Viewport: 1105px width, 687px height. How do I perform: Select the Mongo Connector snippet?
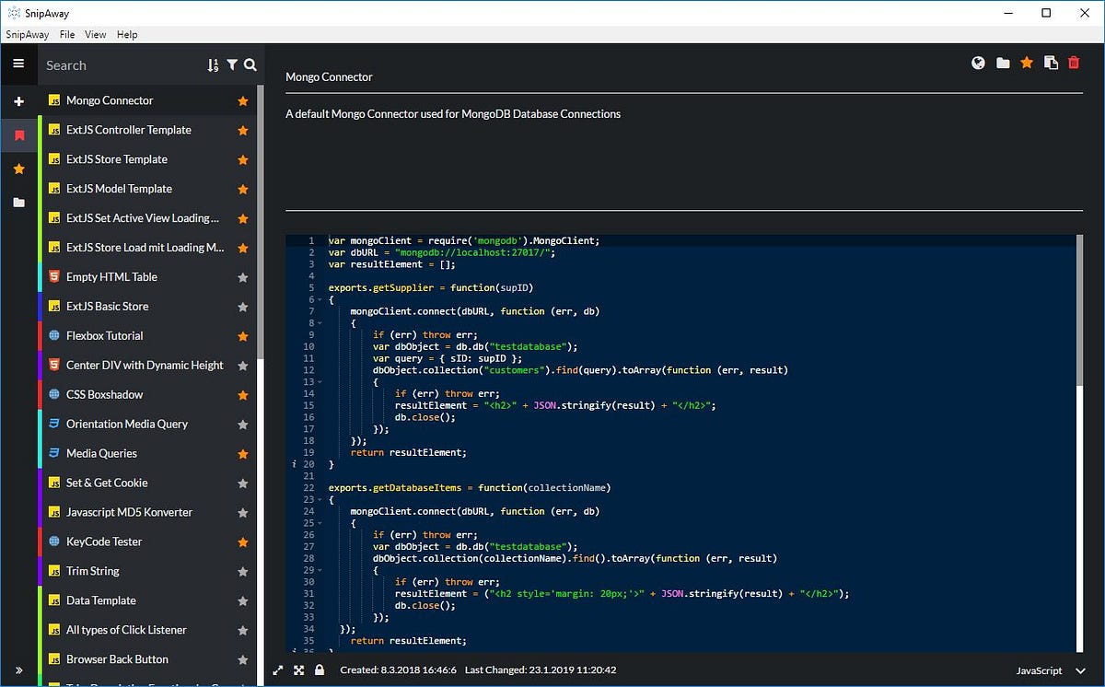pos(147,100)
